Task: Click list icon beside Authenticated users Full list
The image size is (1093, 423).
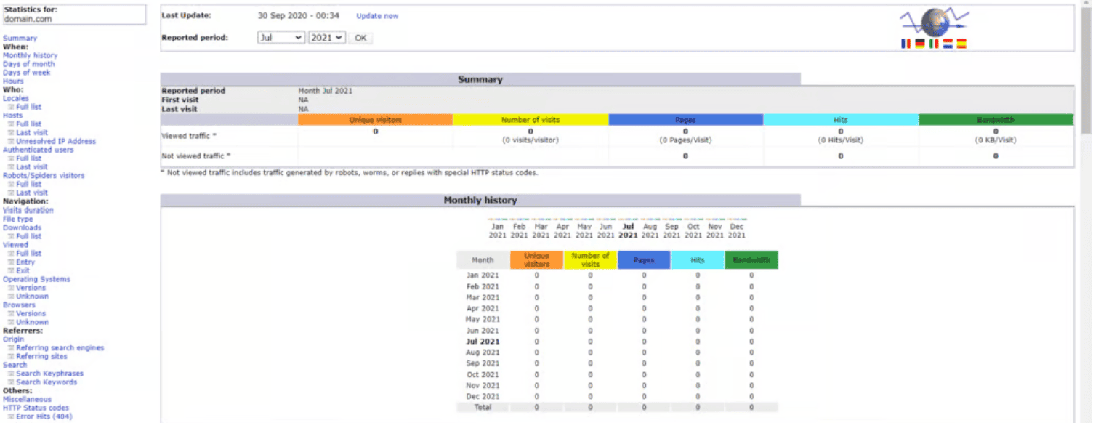Action: coord(11,158)
